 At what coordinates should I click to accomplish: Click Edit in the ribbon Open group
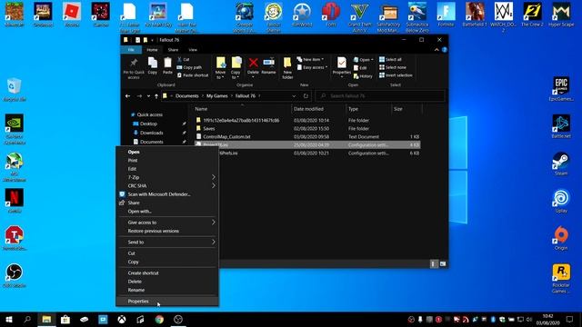[x=360, y=68]
